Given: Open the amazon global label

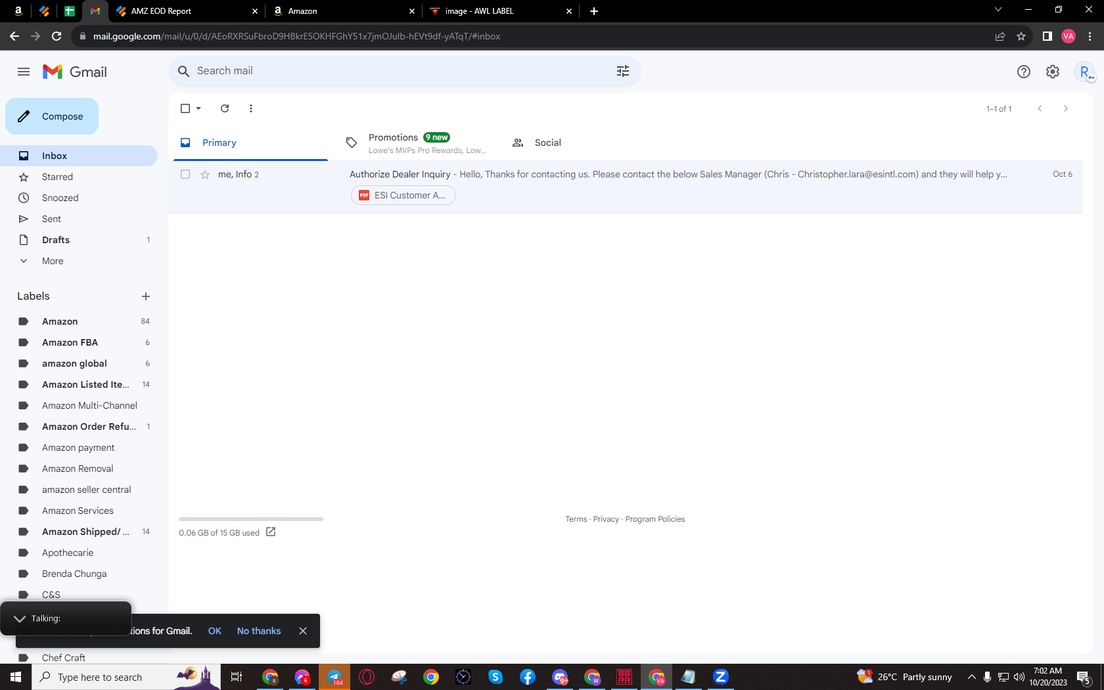Looking at the screenshot, I should (79, 363).
